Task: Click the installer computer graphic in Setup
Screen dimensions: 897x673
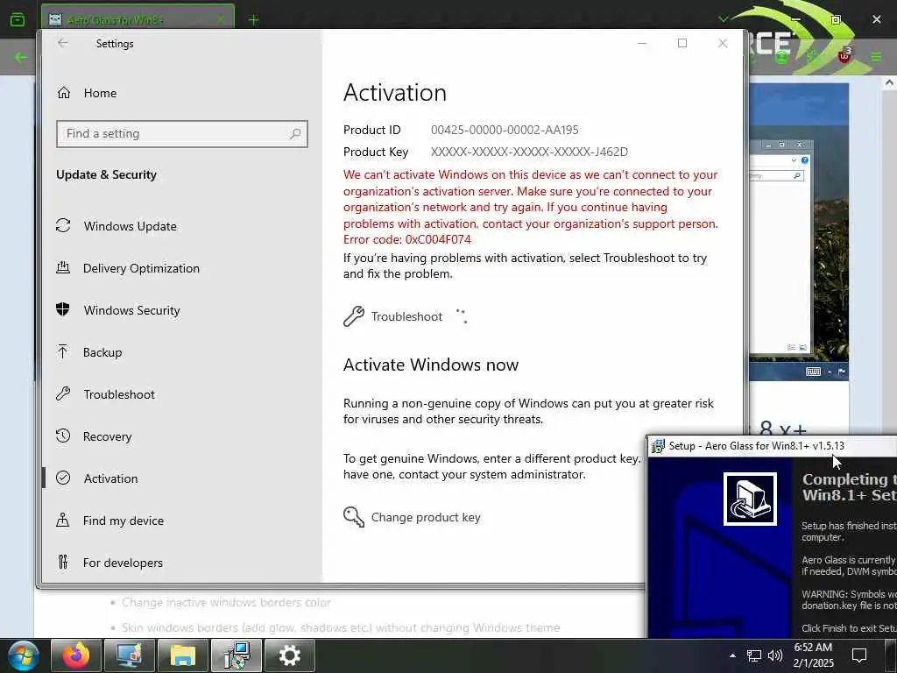Action: (x=750, y=499)
